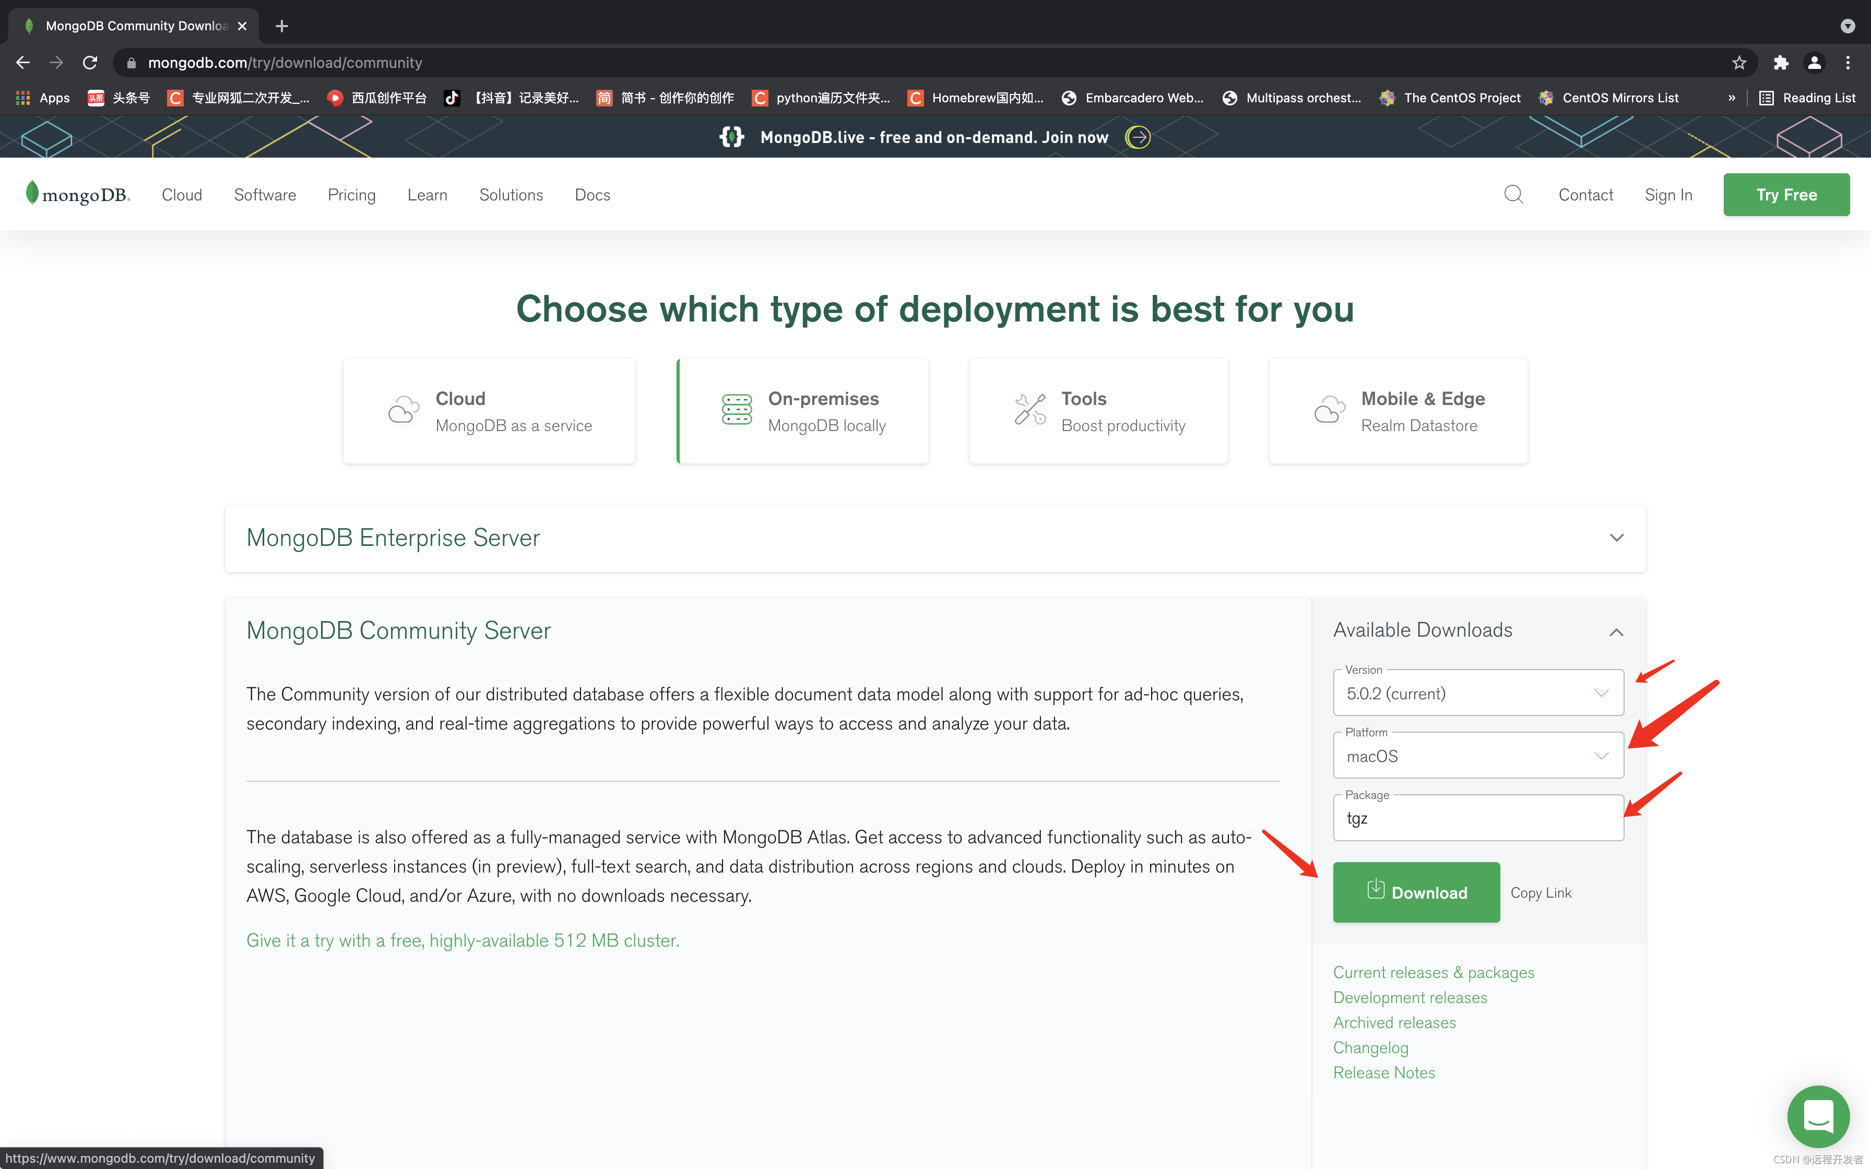This screenshot has width=1871, height=1169.
Task: Click the Package tgz field
Action: click(1478, 818)
